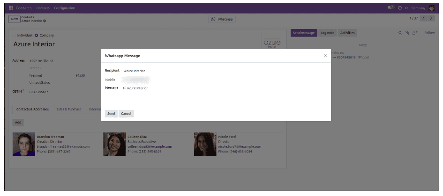Click brandon.freeman55@example.com email text

(63, 146)
